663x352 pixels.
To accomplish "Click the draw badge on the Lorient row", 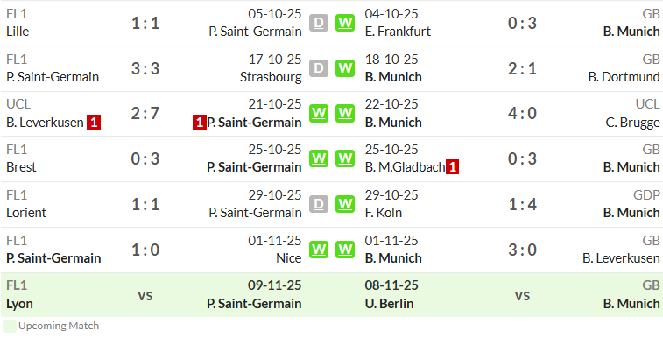I will (319, 204).
